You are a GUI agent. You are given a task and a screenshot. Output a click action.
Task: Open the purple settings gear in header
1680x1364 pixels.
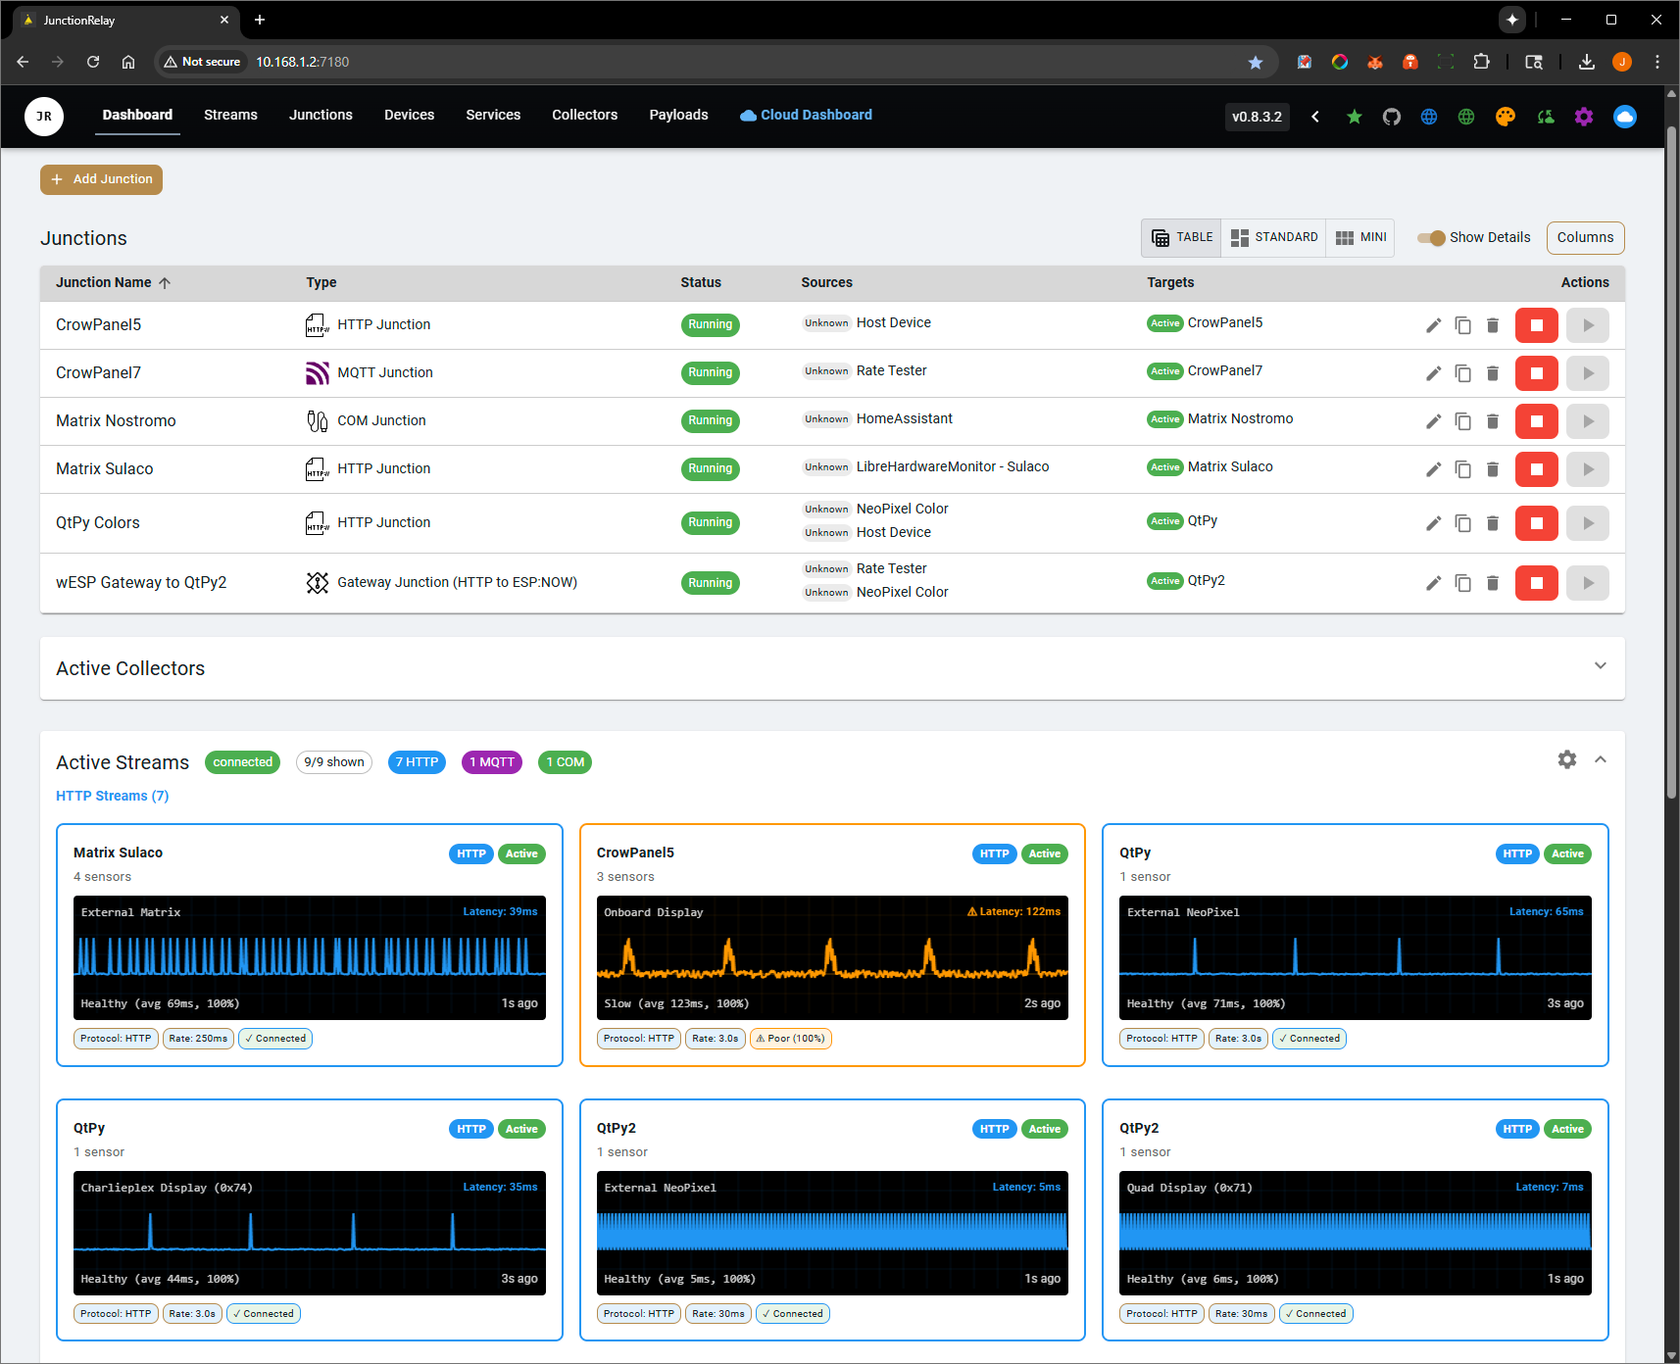(x=1583, y=117)
